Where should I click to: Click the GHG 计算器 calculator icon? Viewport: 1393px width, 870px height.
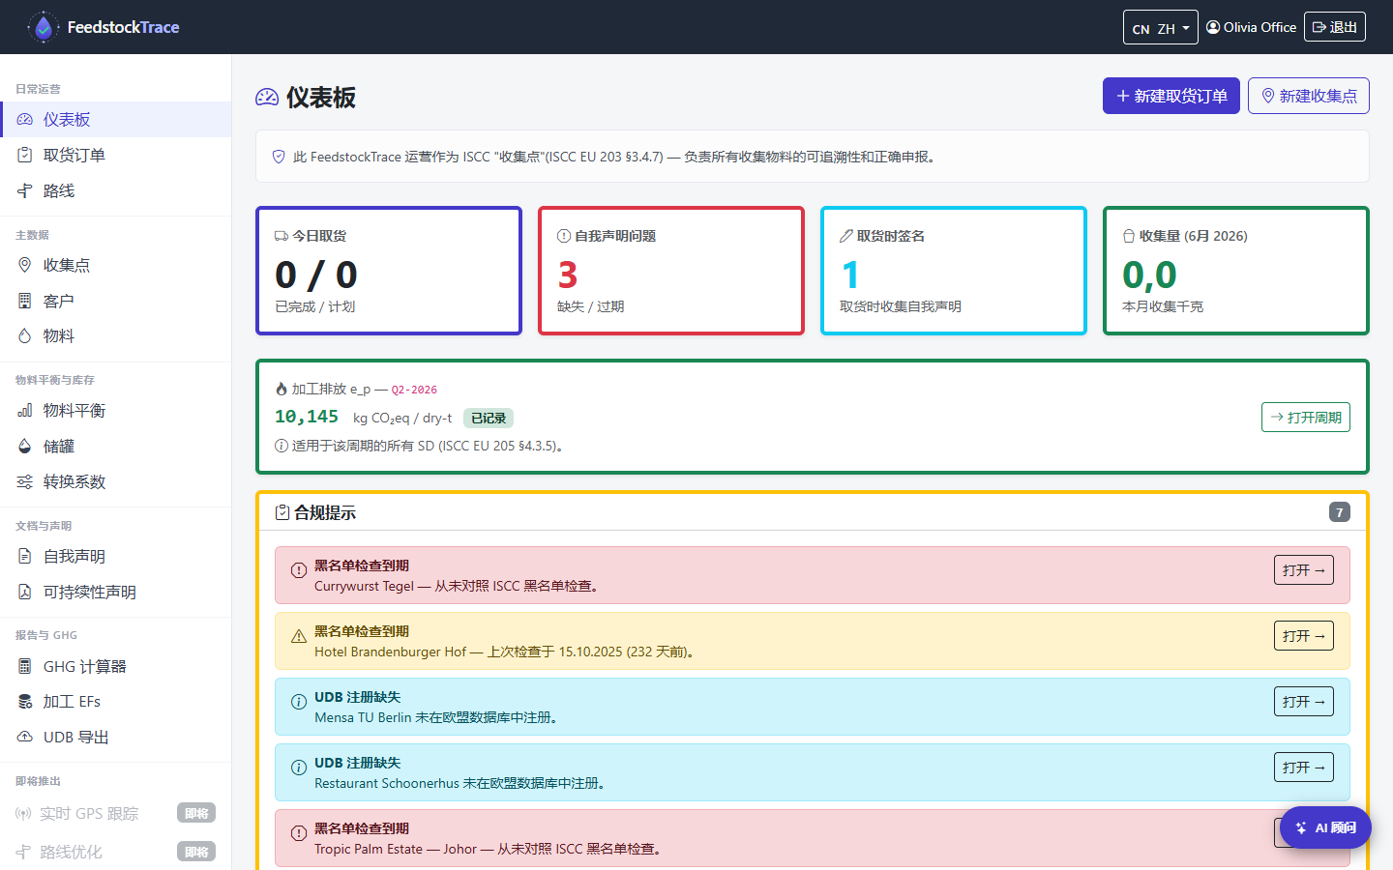(x=25, y=666)
